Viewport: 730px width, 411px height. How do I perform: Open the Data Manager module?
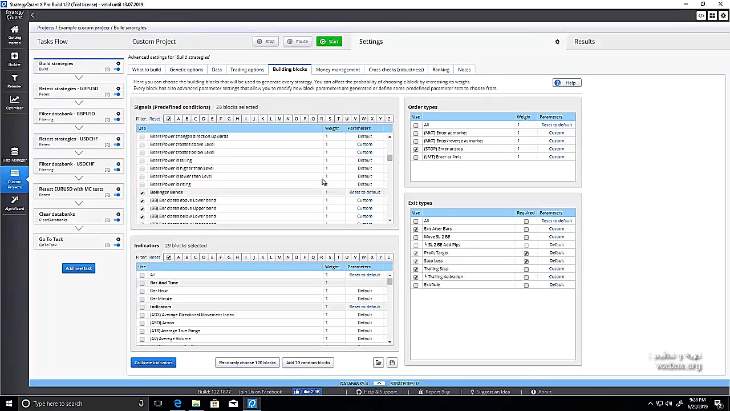[14, 155]
